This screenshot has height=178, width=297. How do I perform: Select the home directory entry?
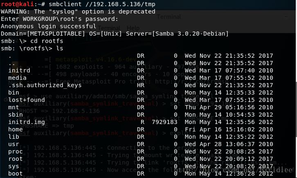pos(16,130)
